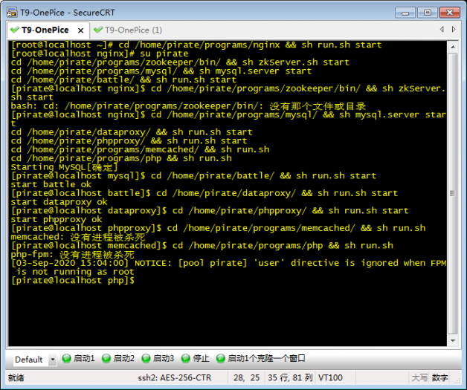
Task: Click green circle icon beside 启动1个克隆一个窗口
Action: (x=220, y=359)
